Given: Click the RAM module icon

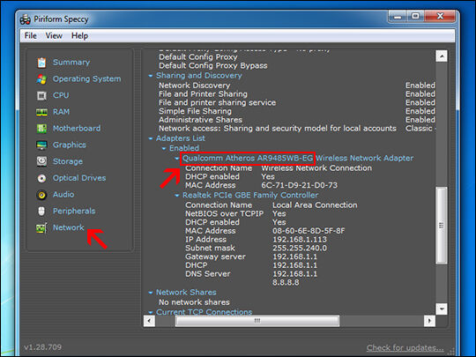Looking at the screenshot, I should coord(41,112).
